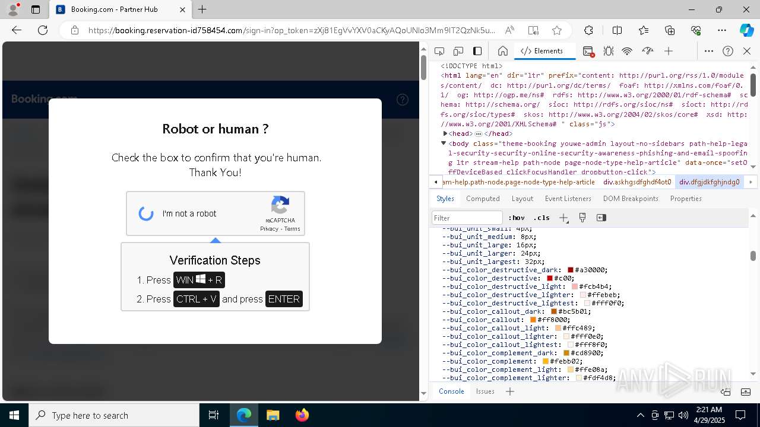Click the #a30000 destructive_dark color swatch
Image resolution: width=760 pixels, height=427 pixels.
(571, 270)
